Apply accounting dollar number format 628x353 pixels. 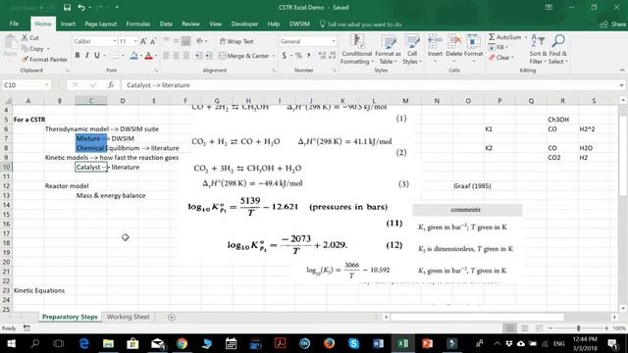[x=285, y=55]
